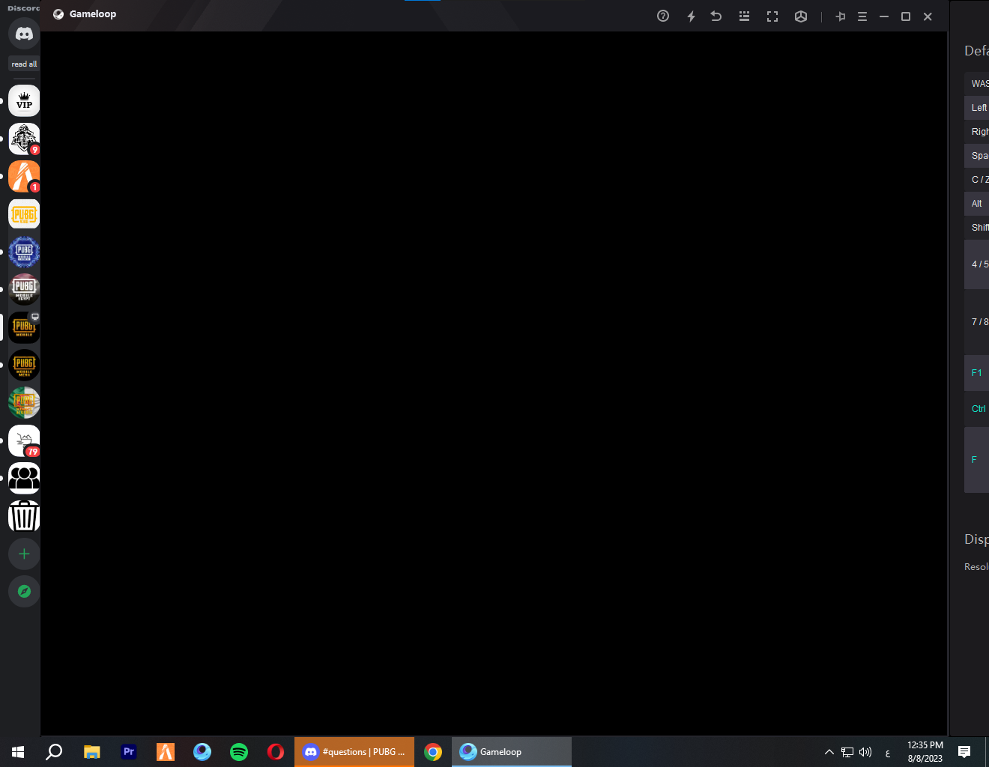Open Windows notification center

(x=964, y=752)
